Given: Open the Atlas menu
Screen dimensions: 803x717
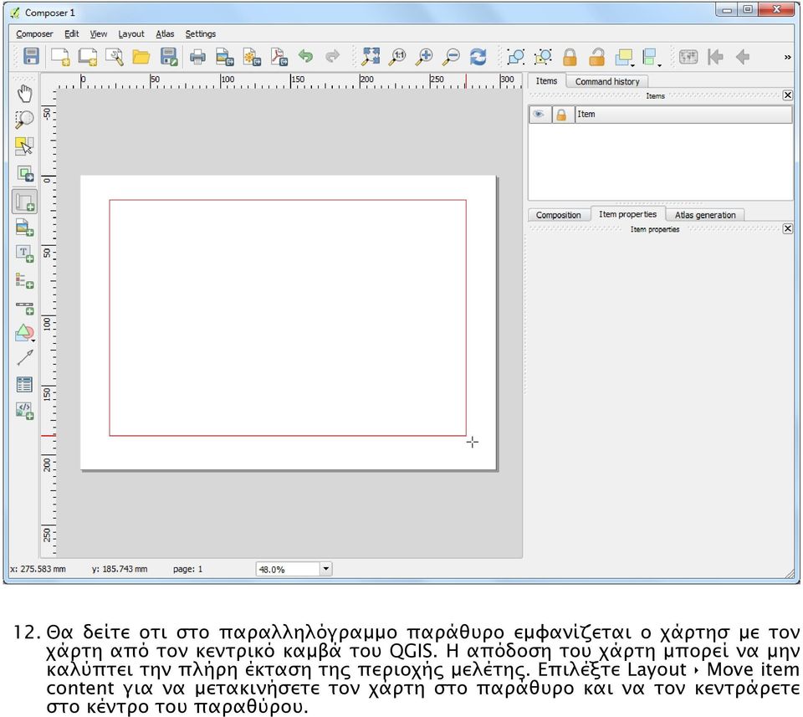Looking at the screenshot, I should coord(165,33).
